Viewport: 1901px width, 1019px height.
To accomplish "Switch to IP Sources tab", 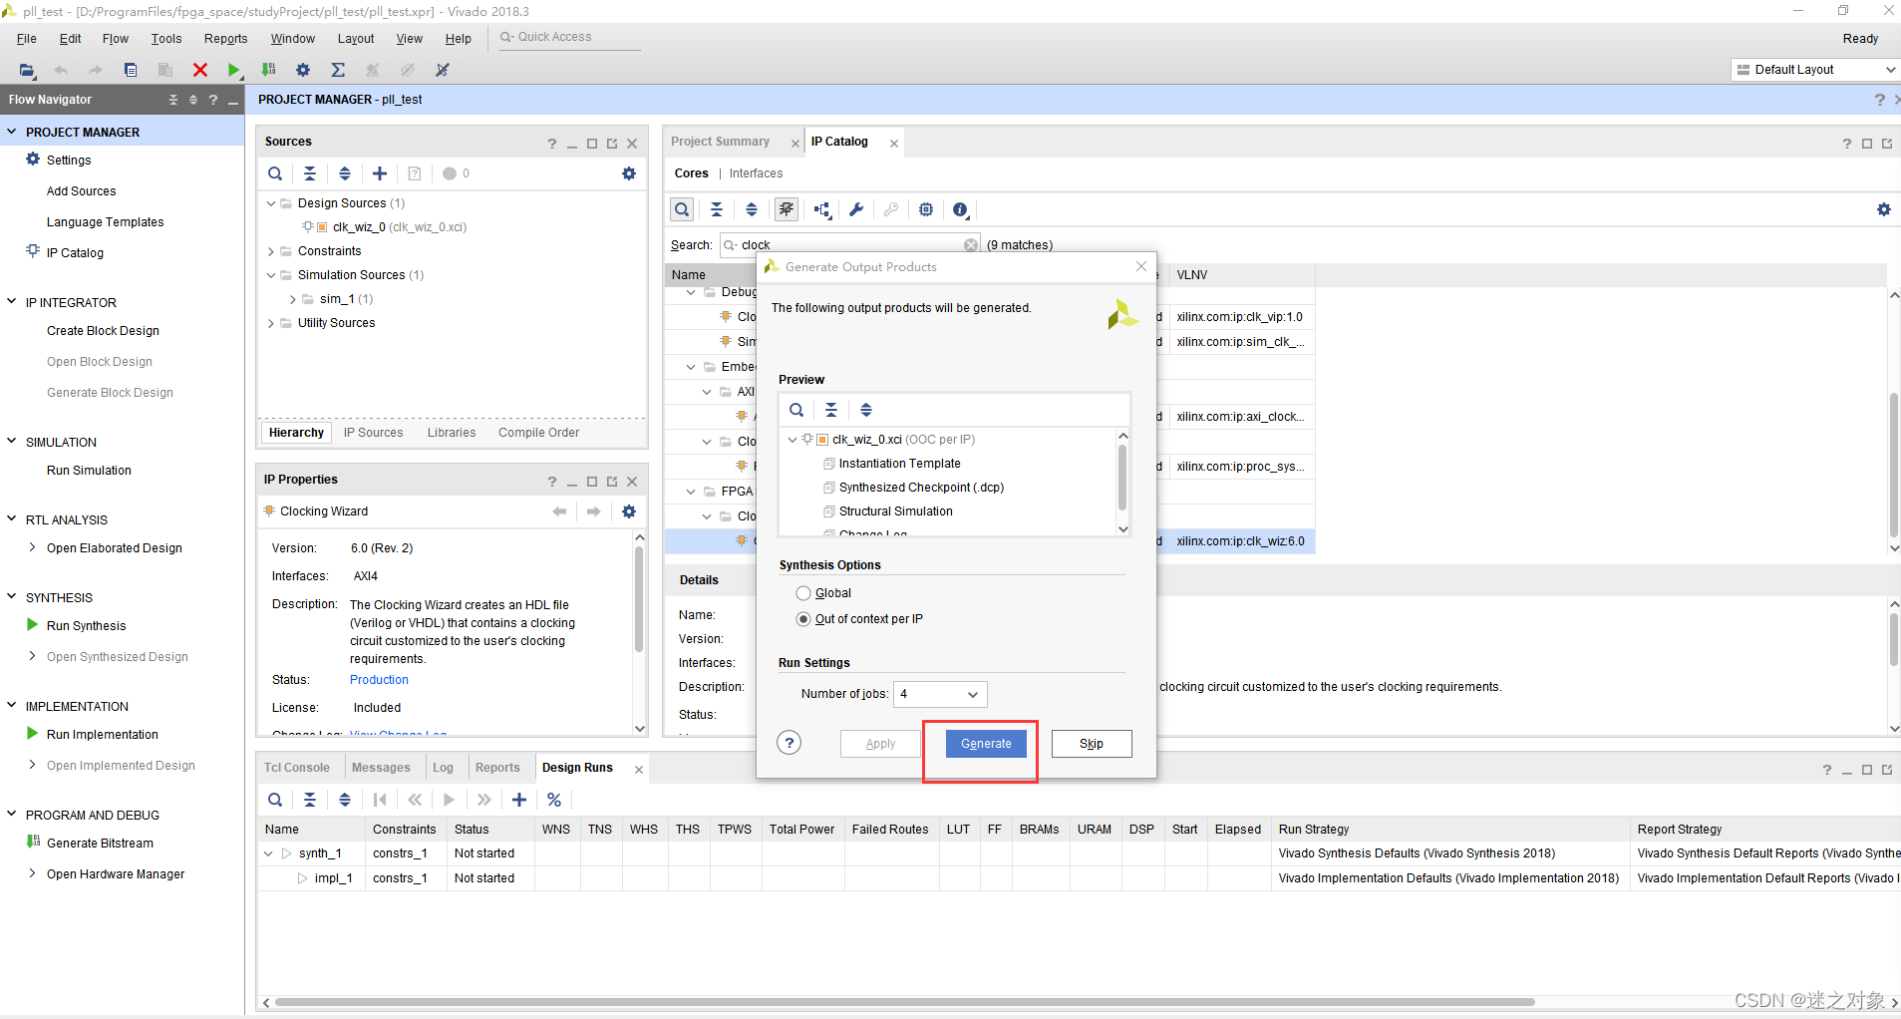I will pyautogui.click(x=374, y=433).
